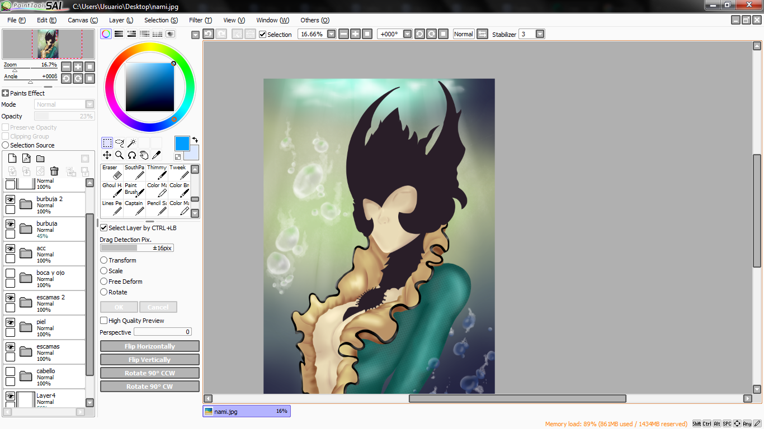764x429 pixels.
Task: Zoom out using navigator minus button
Action: coord(66,66)
